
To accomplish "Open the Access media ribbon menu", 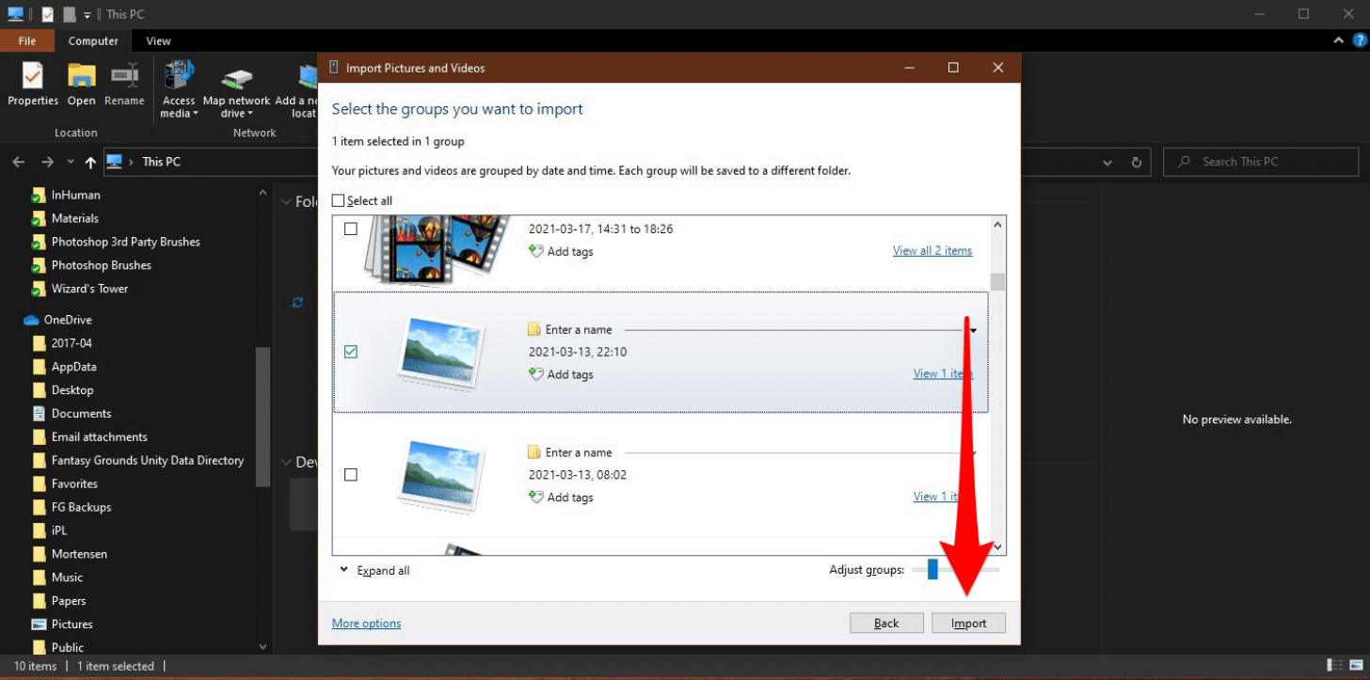I will point(179,89).
